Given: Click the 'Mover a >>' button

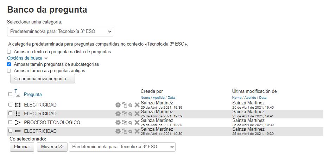Looking at the screenshot, I should click(x=52, y=147).
